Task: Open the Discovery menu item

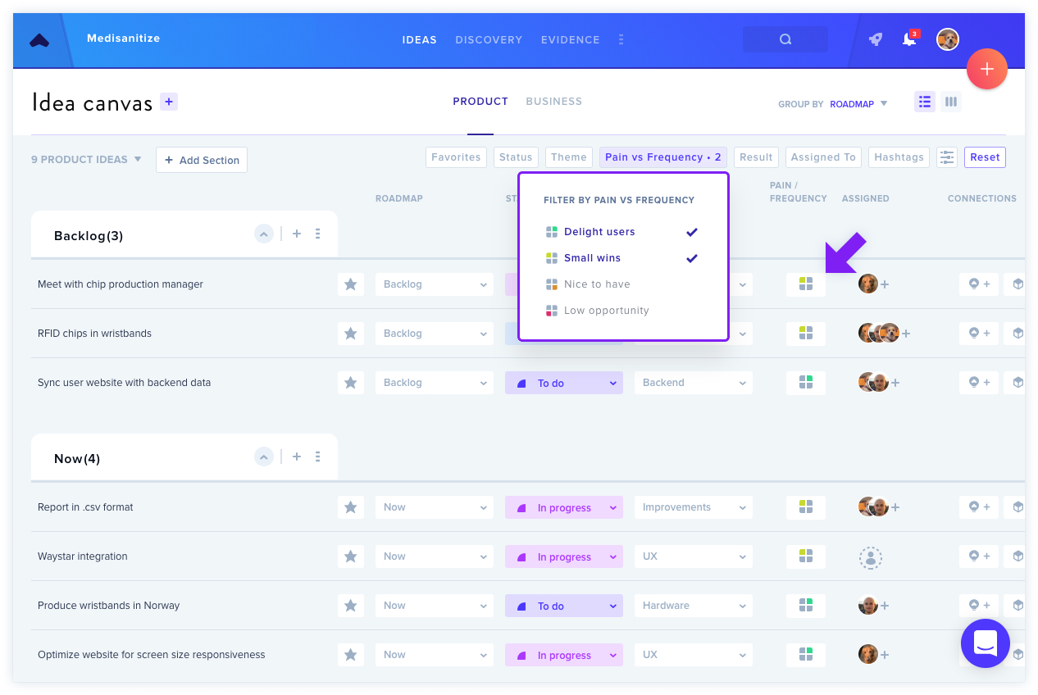Action: [x=489, y=39]
